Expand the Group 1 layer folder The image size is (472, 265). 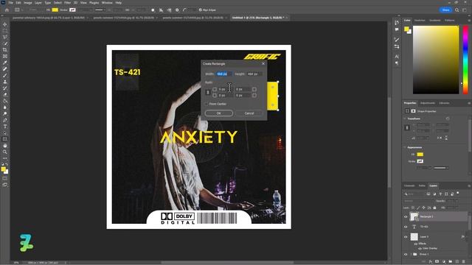pyautogui.click(x=411, y=254)
